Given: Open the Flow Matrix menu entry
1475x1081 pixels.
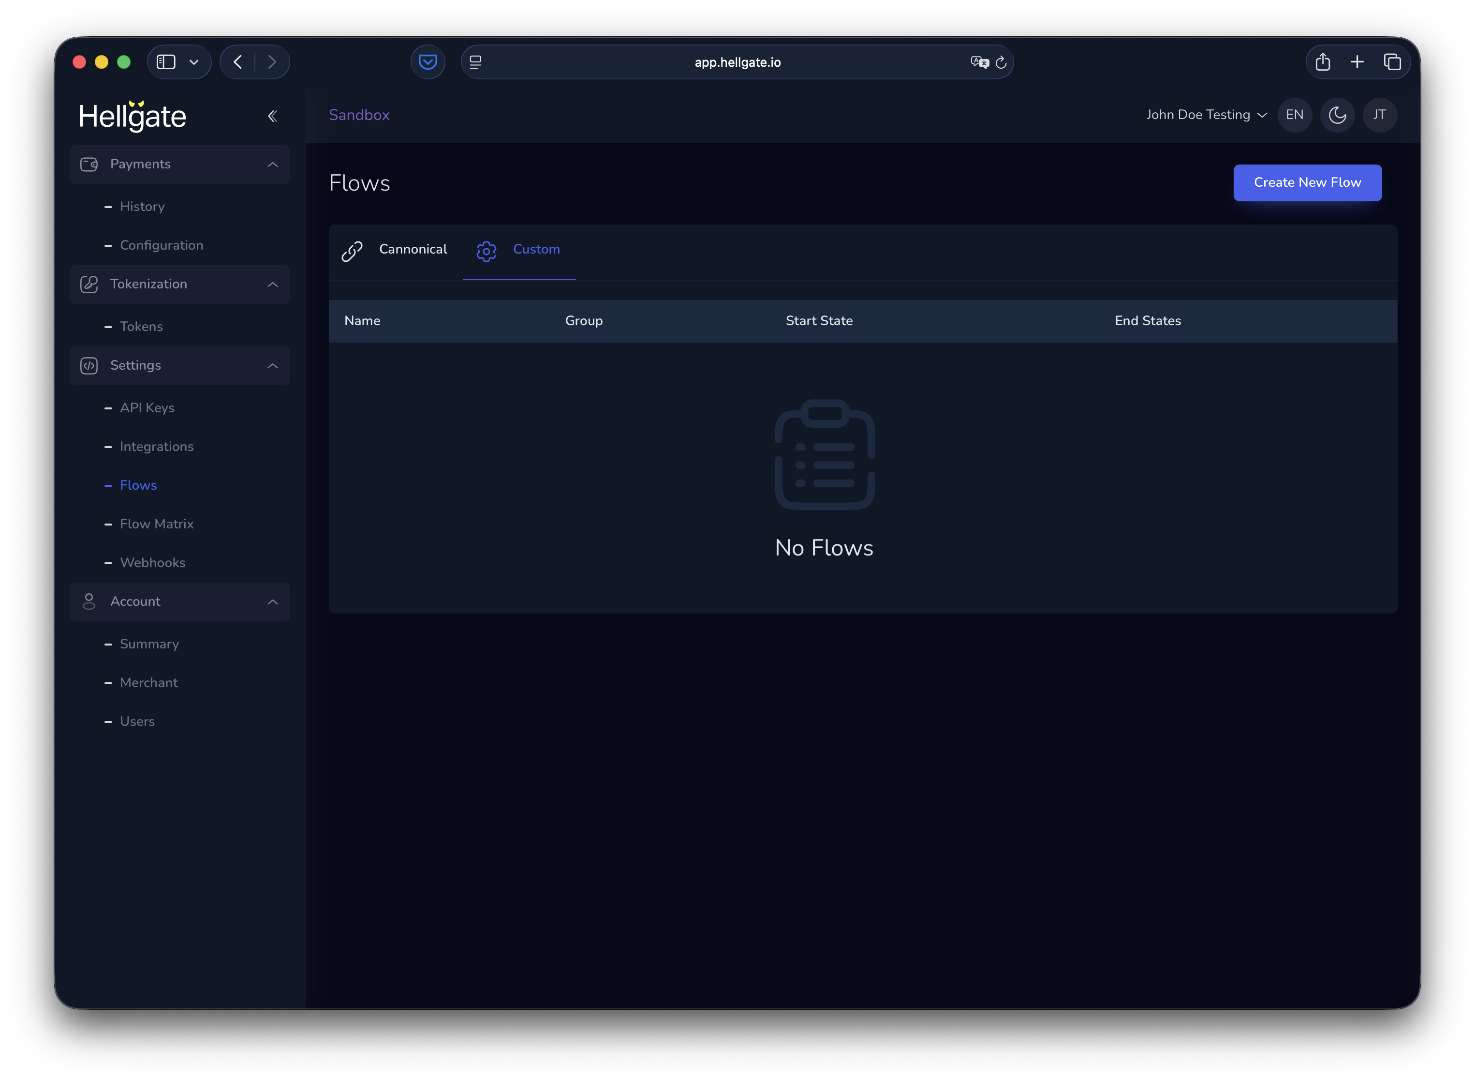Looking at the screenshot, I should coord(156,524).
